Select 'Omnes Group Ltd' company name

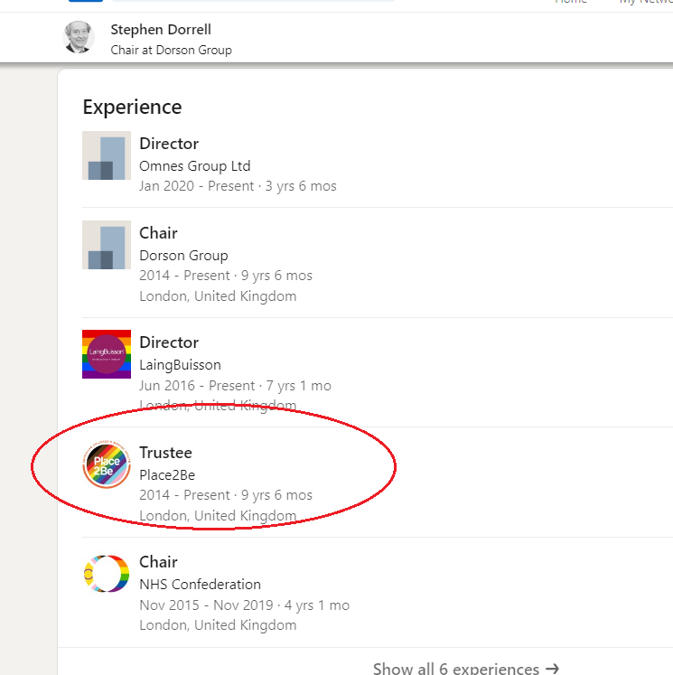tap(195, 165)
